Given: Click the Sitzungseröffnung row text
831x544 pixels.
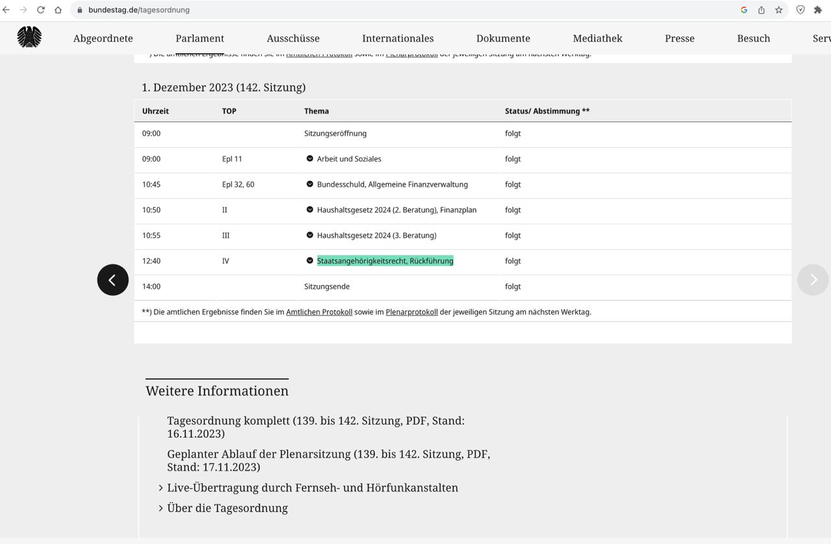Looking at the screenshot, I should (x=335, y=134).
